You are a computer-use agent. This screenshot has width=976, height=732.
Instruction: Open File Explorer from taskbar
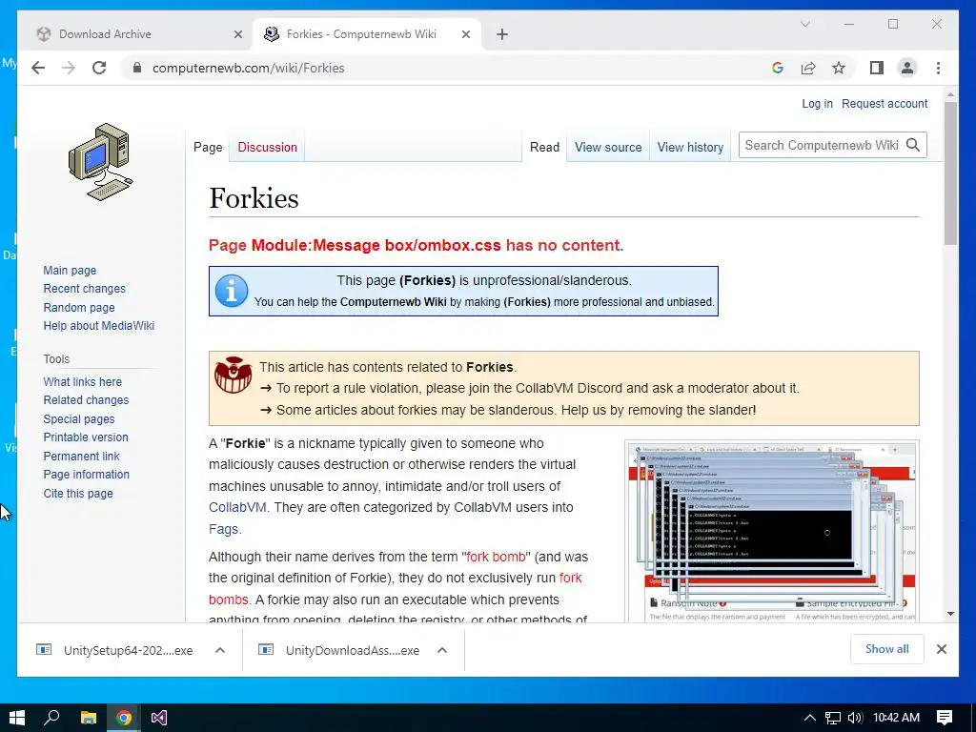[89, 718]
